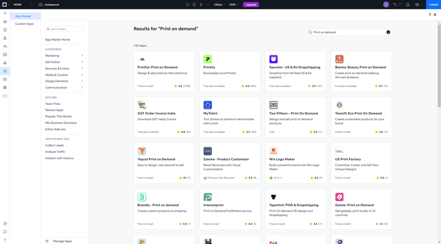Open the notifications bell
This screenshot has height=244, width=441.
pos(408,4)
